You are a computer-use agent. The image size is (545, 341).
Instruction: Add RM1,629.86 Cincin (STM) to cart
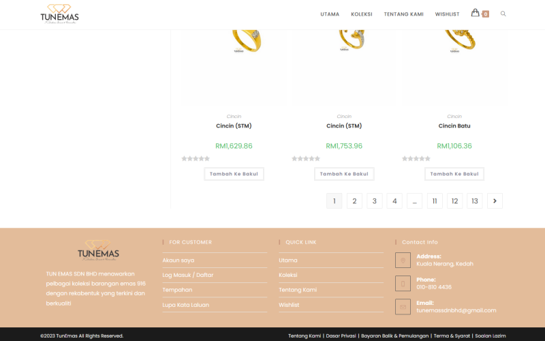234,174
